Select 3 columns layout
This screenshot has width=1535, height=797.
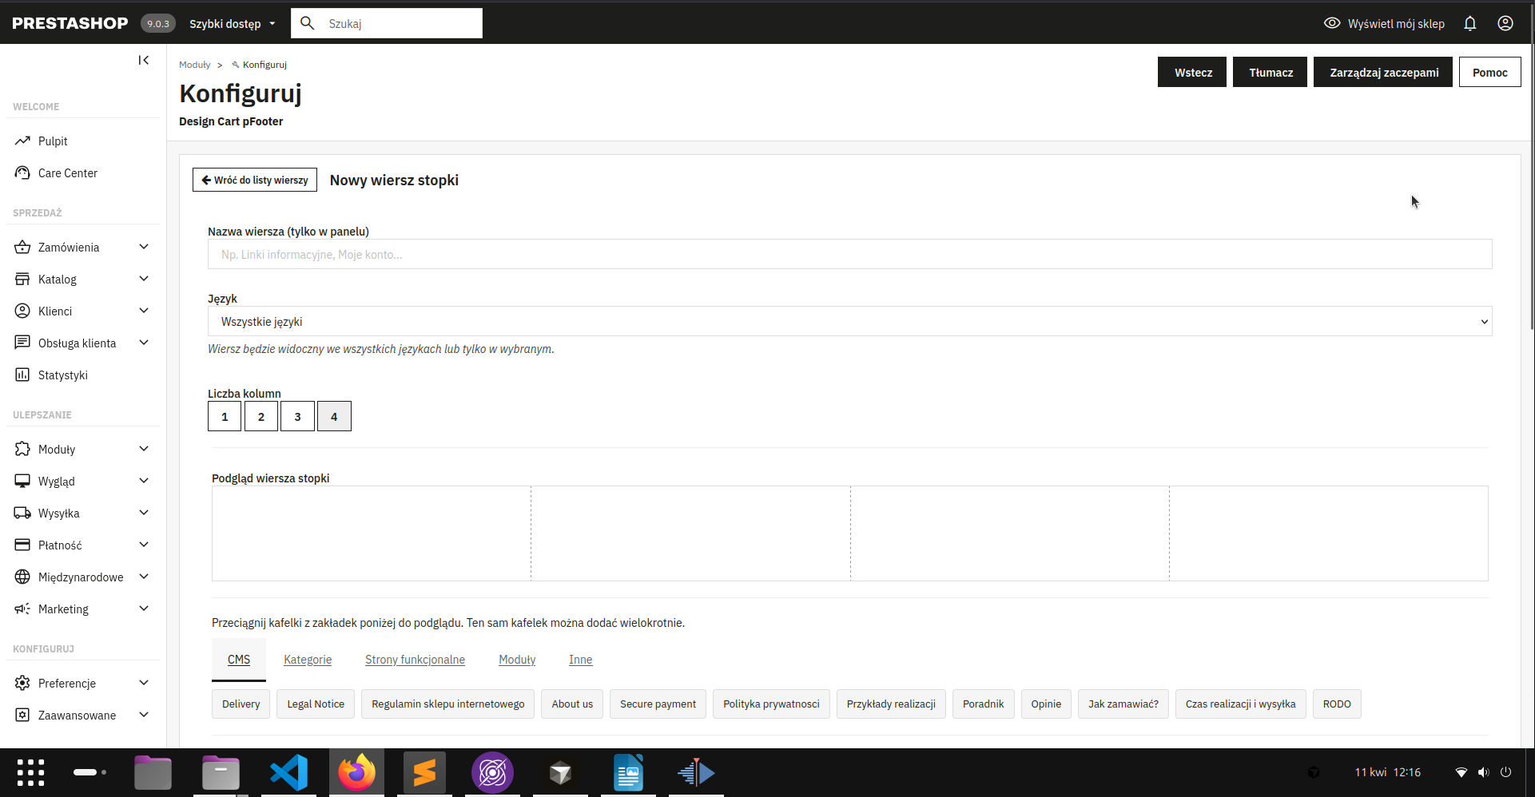[297, 416]
